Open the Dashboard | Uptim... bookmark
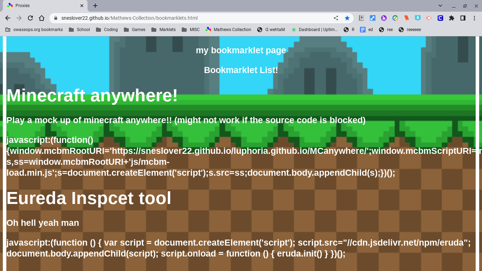 (314, 30)
